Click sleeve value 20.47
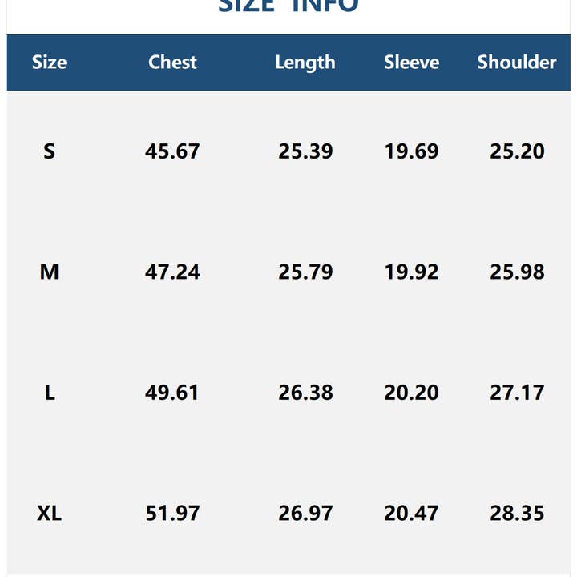 pos(411,513)
